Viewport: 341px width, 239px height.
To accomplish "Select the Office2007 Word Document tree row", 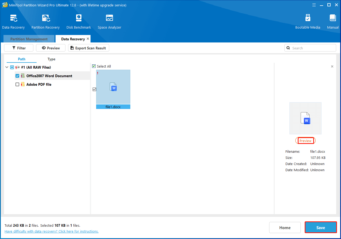I will tap(52, 76).
